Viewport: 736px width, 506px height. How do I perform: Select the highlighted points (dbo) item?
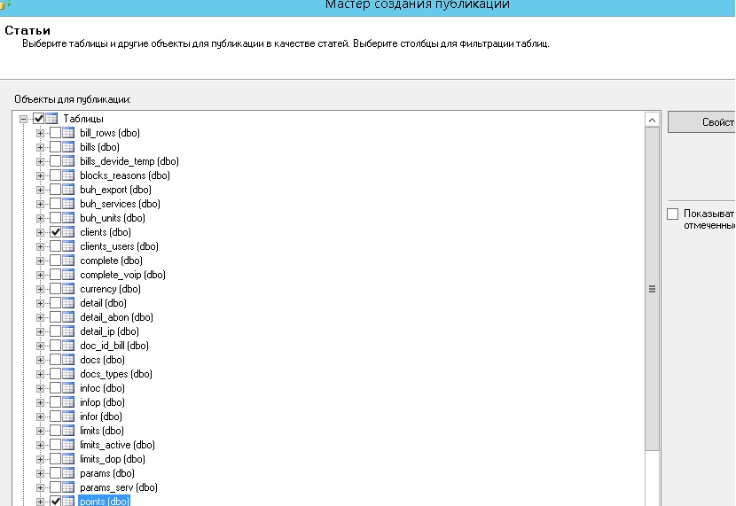[x=104, y=502]
